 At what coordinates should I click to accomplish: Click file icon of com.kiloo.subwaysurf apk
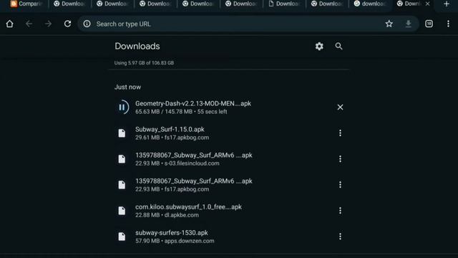122,211
